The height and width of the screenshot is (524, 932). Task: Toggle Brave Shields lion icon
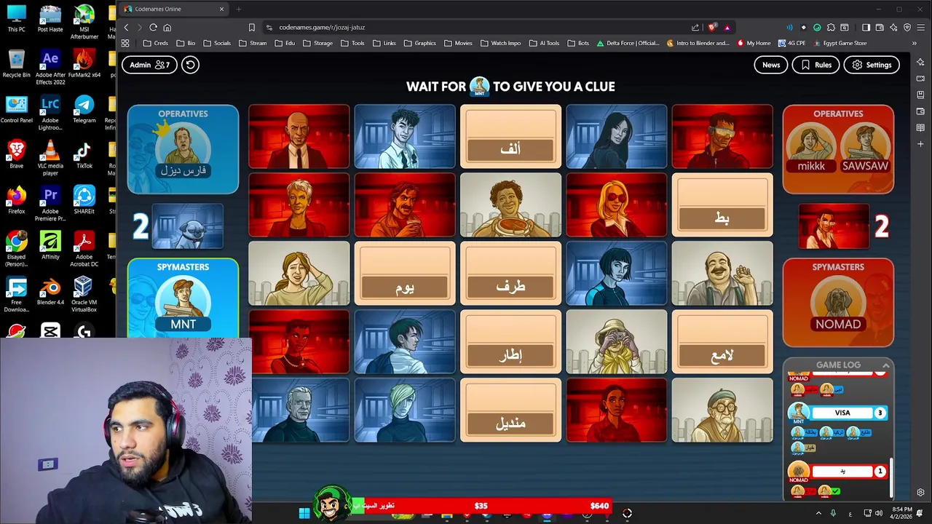click(712, 28)
